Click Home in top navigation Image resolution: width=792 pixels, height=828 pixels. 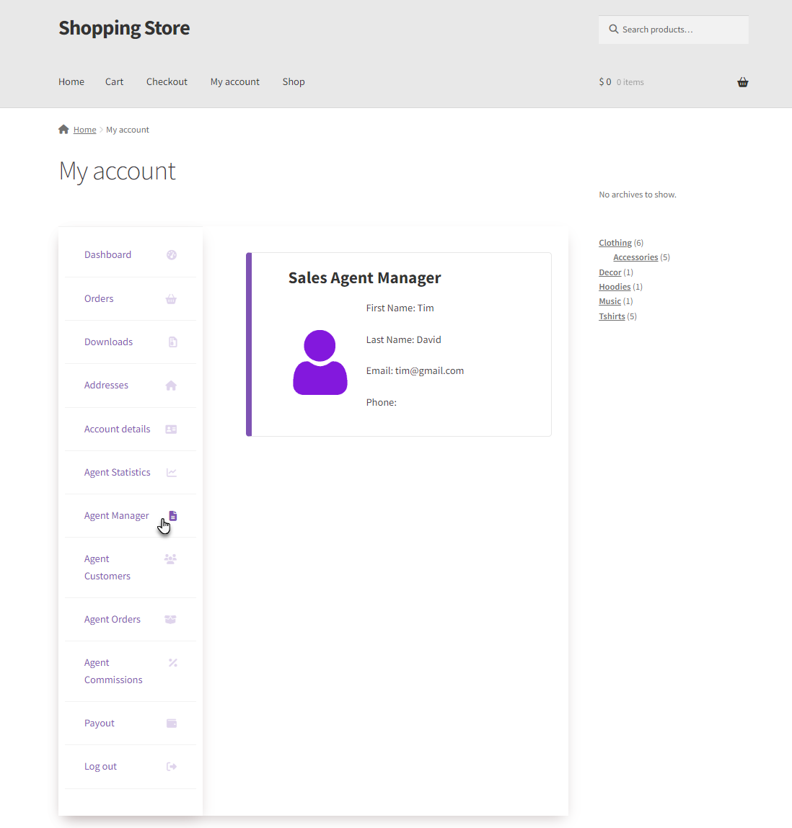tap(71, 81)
